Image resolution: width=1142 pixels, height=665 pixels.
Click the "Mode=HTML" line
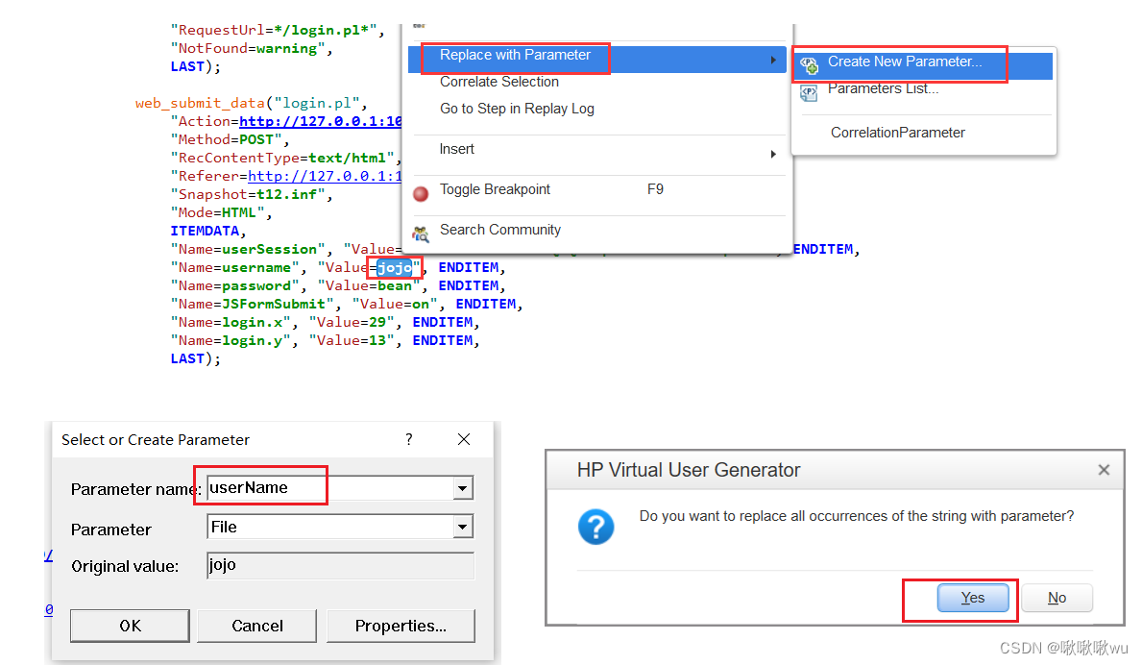pos(221,212)
